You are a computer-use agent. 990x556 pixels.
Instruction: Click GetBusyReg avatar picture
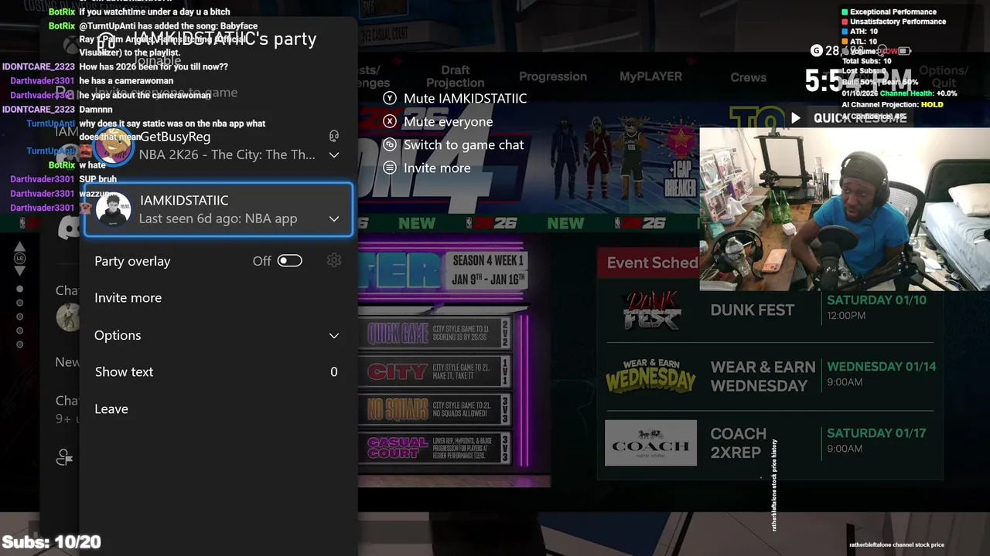pos(113,147)
